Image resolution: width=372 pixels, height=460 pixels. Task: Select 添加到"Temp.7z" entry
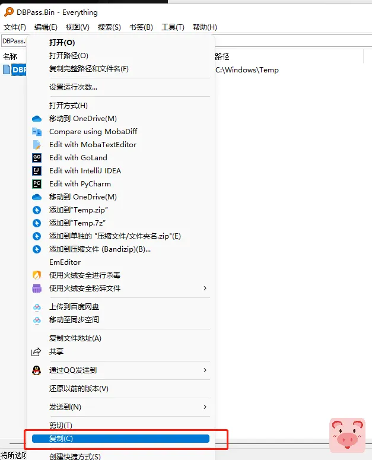[x=77, y=223]
